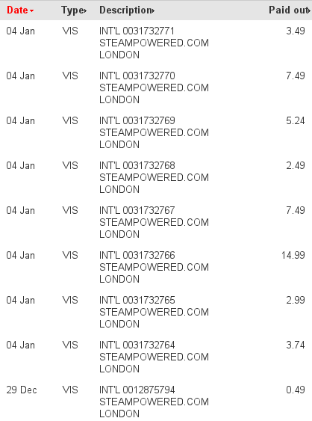This screenshot has height=421, width=312.
Task: Select the INT'L 0031732764 transaction row
Action: coord(156,357)
